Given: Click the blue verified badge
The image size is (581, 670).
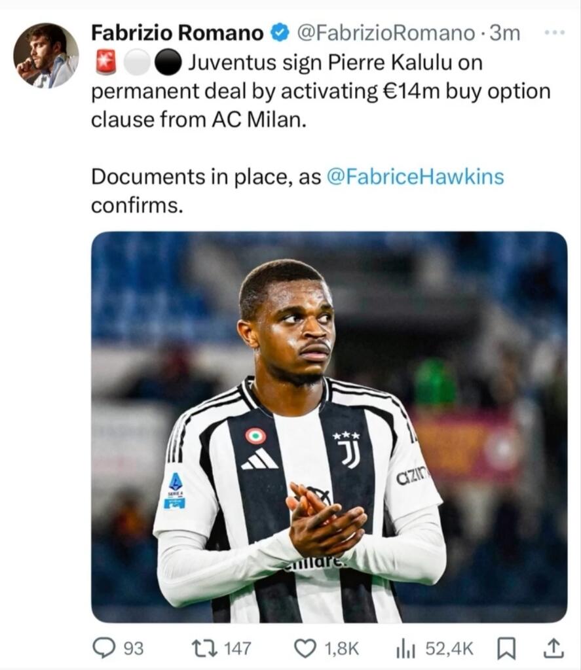Looking at the screenshot, I should pos(280,33).
